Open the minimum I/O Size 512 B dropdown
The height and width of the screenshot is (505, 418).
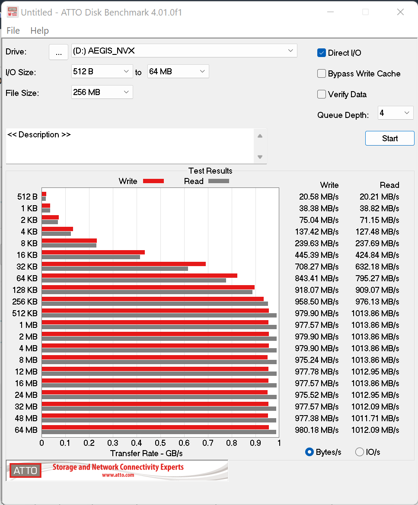click(126, 71)
